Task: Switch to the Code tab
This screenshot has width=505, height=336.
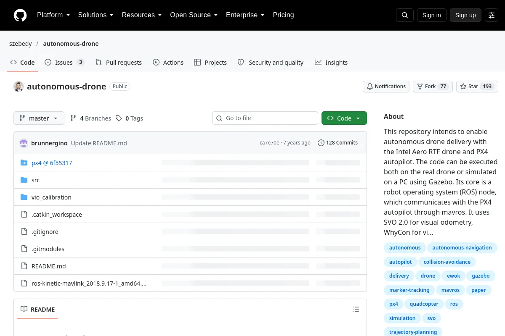Action: tap(23, 62)
